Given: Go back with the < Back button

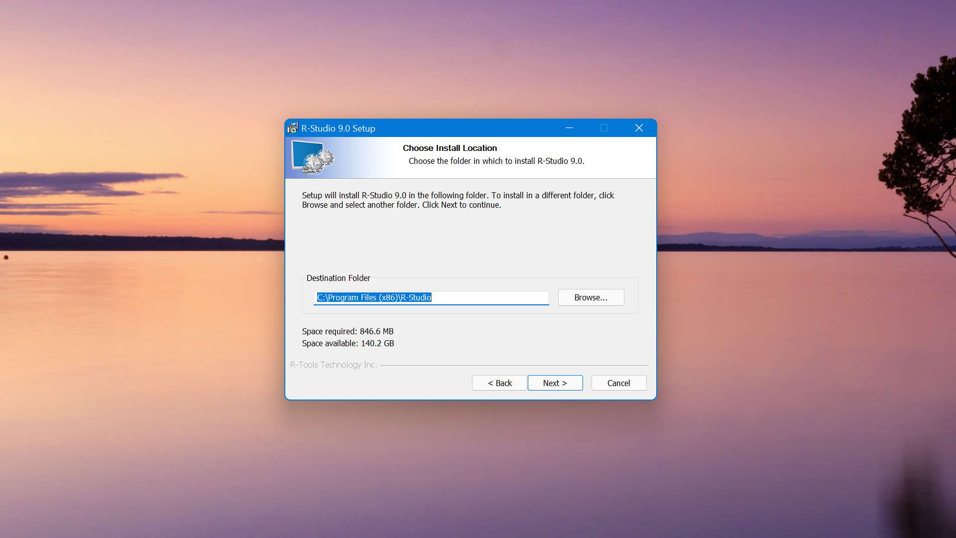Looking at the screenshot, I should click(499, 383).
